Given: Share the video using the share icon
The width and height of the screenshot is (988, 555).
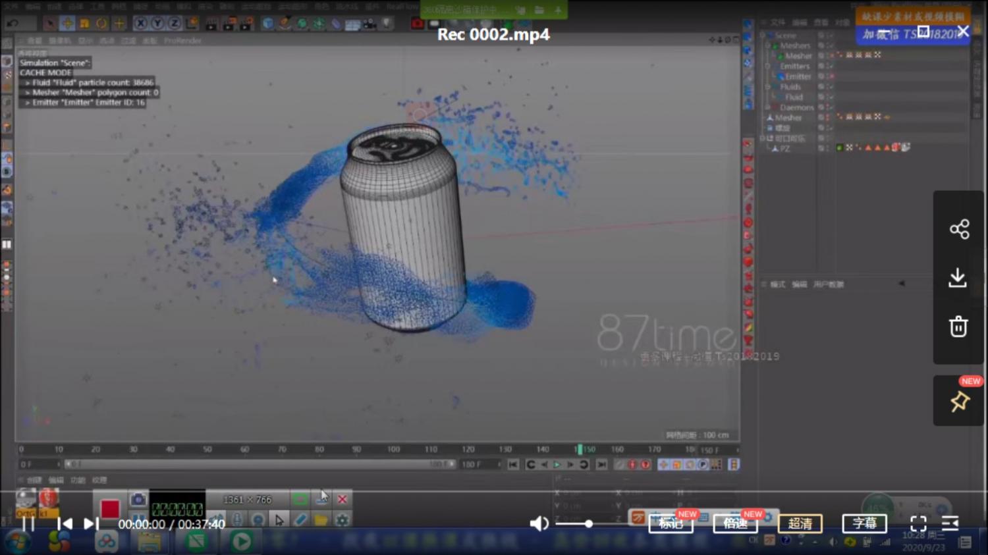Looking at the screenshot, I should (x=959, y=229).
